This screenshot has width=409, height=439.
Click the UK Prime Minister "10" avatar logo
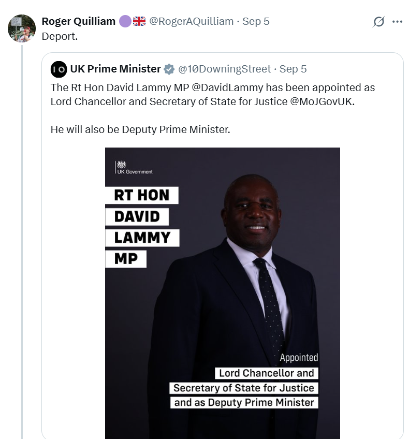pyautogui.click(x=59, y=69)
